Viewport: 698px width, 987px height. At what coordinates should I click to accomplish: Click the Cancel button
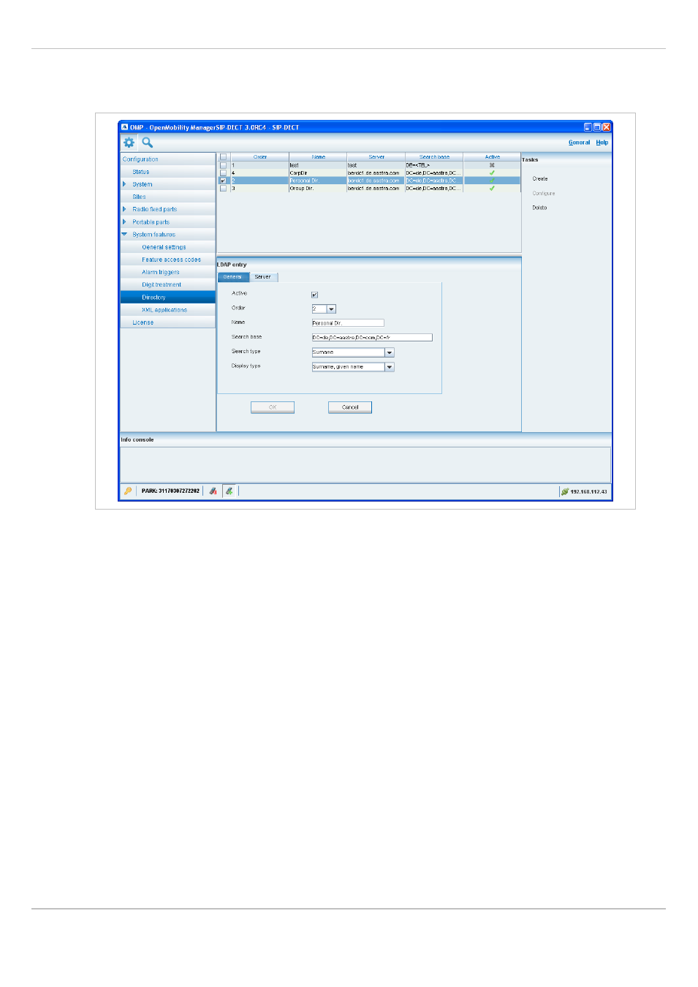tap(350, 407)
